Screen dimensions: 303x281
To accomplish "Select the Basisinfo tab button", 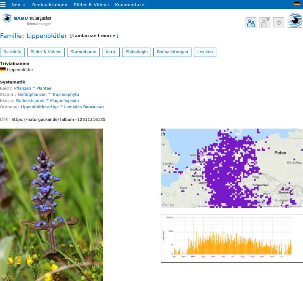I will [12, 52].
